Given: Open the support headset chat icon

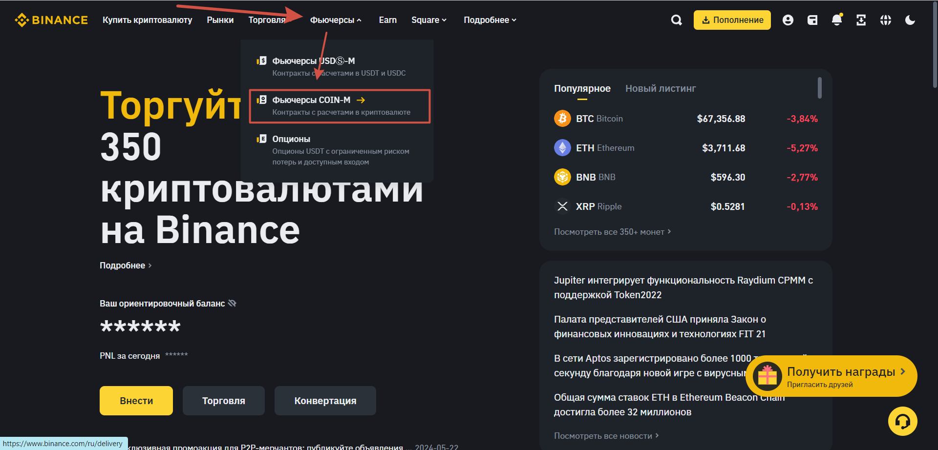Looking at the screenshot, I should (902, 421).
